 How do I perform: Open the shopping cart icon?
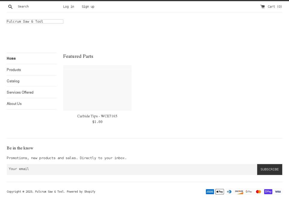click(263, 6)
